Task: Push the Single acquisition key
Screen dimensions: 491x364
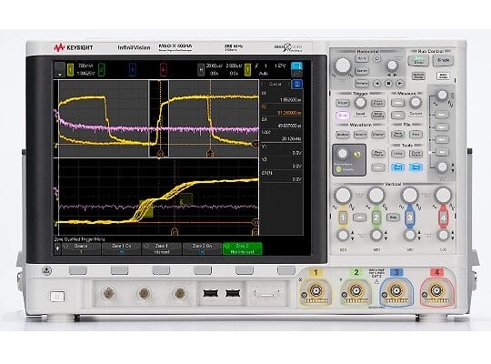Action: [443, 60]
